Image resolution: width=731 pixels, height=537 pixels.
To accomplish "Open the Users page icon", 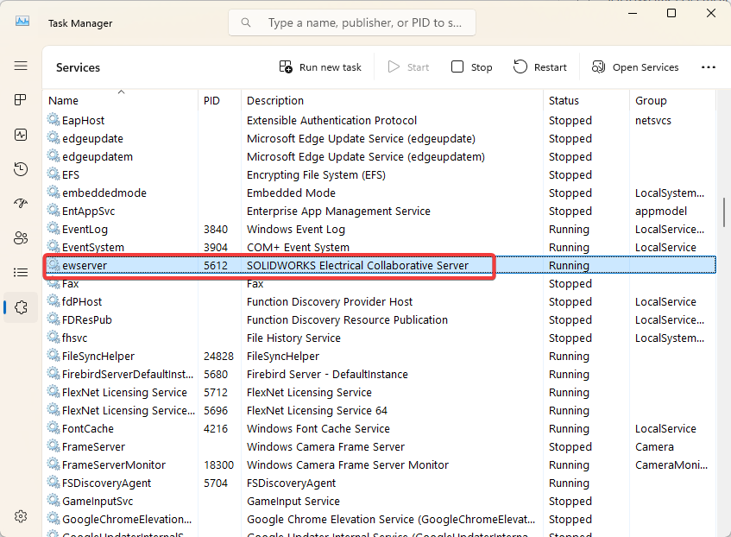I will pyautogui.click(x=21, y=238).
